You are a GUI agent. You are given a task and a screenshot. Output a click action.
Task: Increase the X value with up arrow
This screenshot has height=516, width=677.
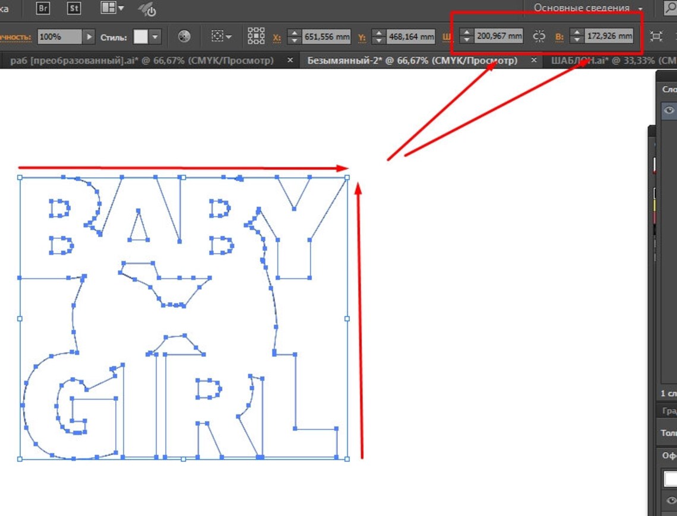coord(294,33)
